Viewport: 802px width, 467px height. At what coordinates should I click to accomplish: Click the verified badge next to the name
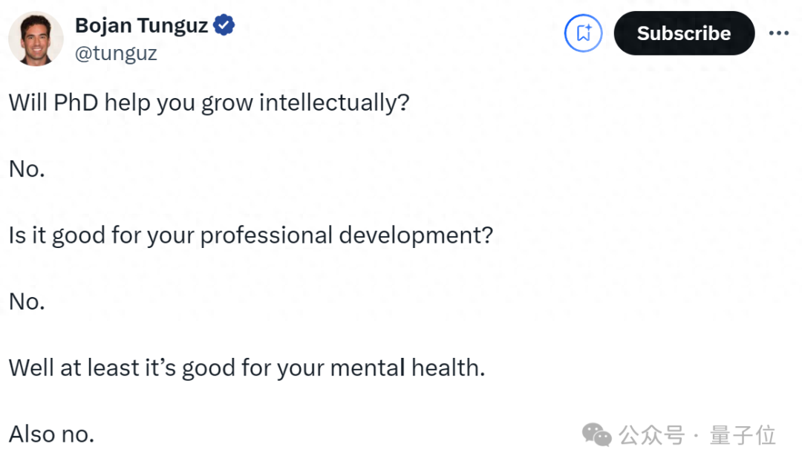(224, 23)
